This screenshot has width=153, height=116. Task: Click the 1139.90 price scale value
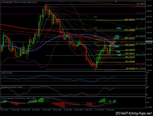(x=149, y=70)
